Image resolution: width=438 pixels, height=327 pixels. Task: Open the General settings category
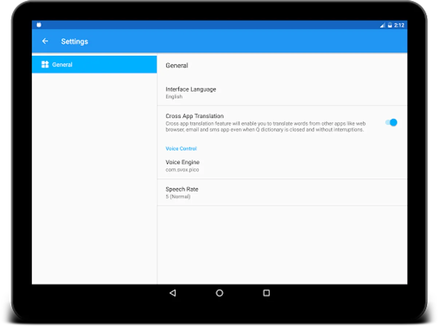tap(94, 65)
